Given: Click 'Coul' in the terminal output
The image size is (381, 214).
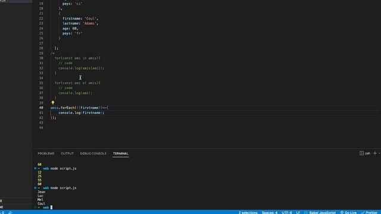Looking at the screenshot, I should [41, 203].
